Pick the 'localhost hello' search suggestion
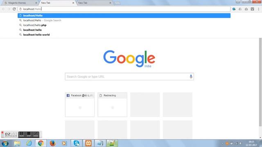The image size is (262, 147). click(124, 30)
